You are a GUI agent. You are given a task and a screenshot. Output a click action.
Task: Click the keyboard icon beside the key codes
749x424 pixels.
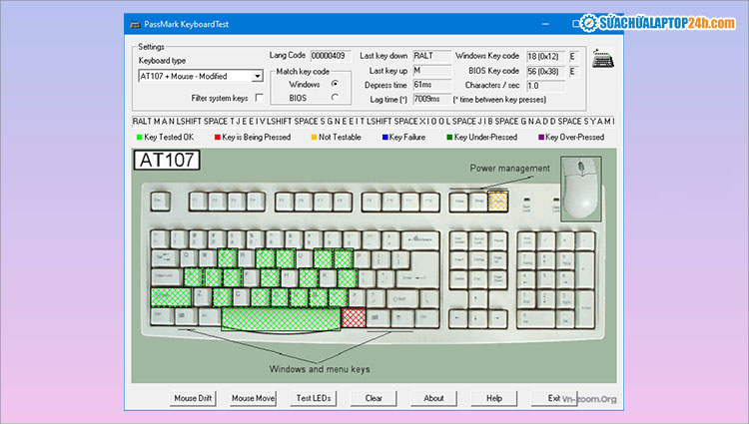(x=601, y=59)
